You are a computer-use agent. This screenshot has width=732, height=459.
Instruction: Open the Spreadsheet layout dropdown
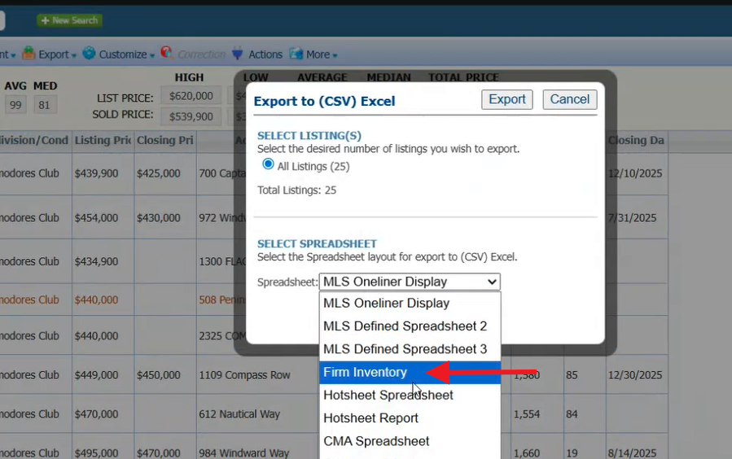click(x=410, y=282)
